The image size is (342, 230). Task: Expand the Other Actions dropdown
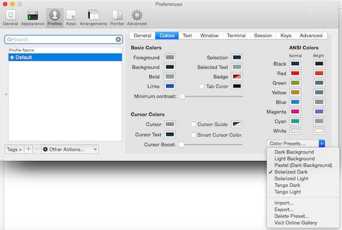point(70,149)
